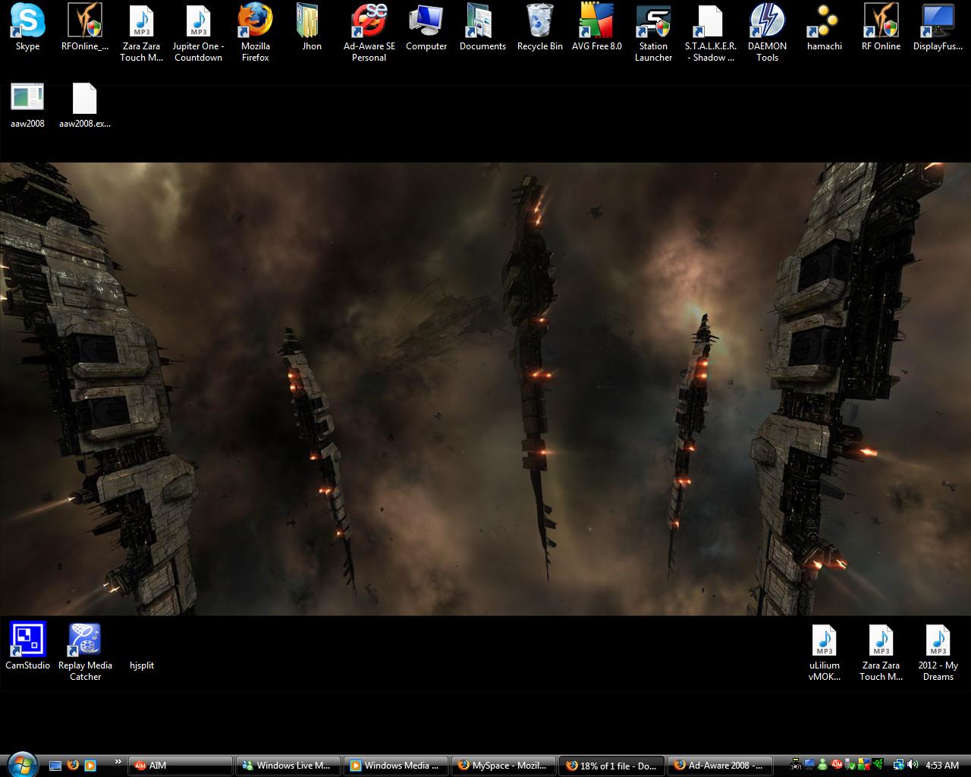Viewport: 971px width, 777px height.
Task: Open the Windows Start menu orb
Action: point(20,764)
